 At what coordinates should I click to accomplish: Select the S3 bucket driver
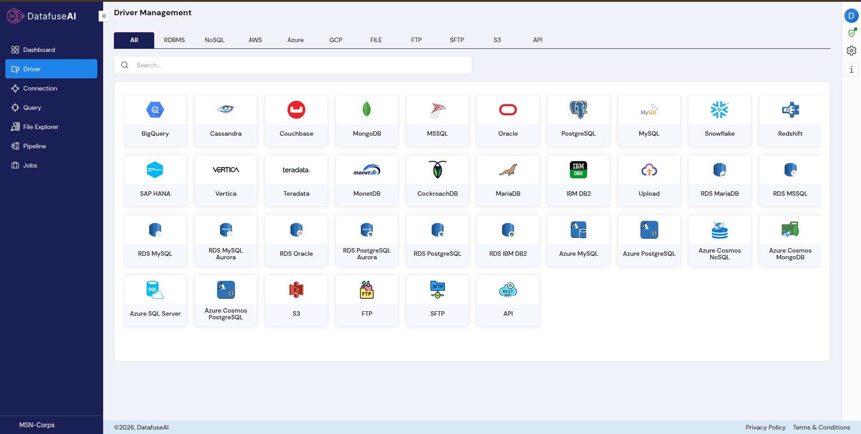pyautogui.click(x=296, y=301)
